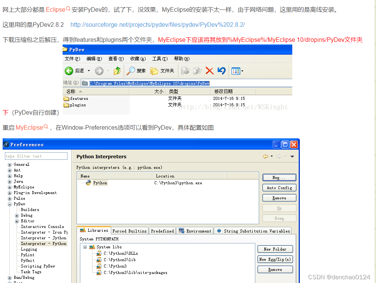376x283 pixels.
Task: Click the blue Undo arrow icon
Action: pos(222,71)
